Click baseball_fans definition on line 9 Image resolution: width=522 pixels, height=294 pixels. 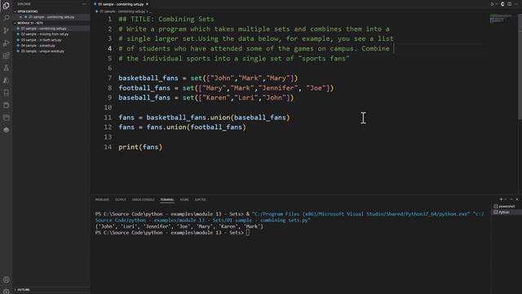click(144, 98)
